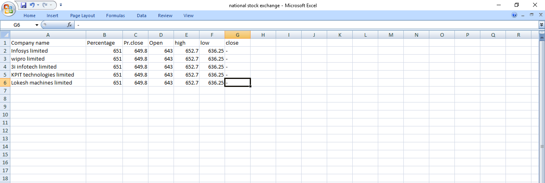Click the Redo arrow icon
The height and width of the screenshot is (183, 545).
click(45, 5)
